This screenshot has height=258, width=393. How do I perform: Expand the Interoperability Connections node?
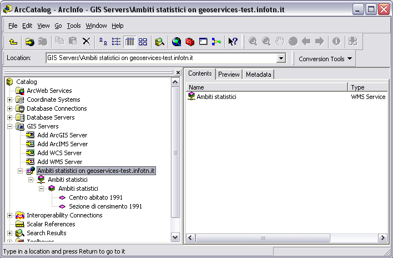pos(9,215)
